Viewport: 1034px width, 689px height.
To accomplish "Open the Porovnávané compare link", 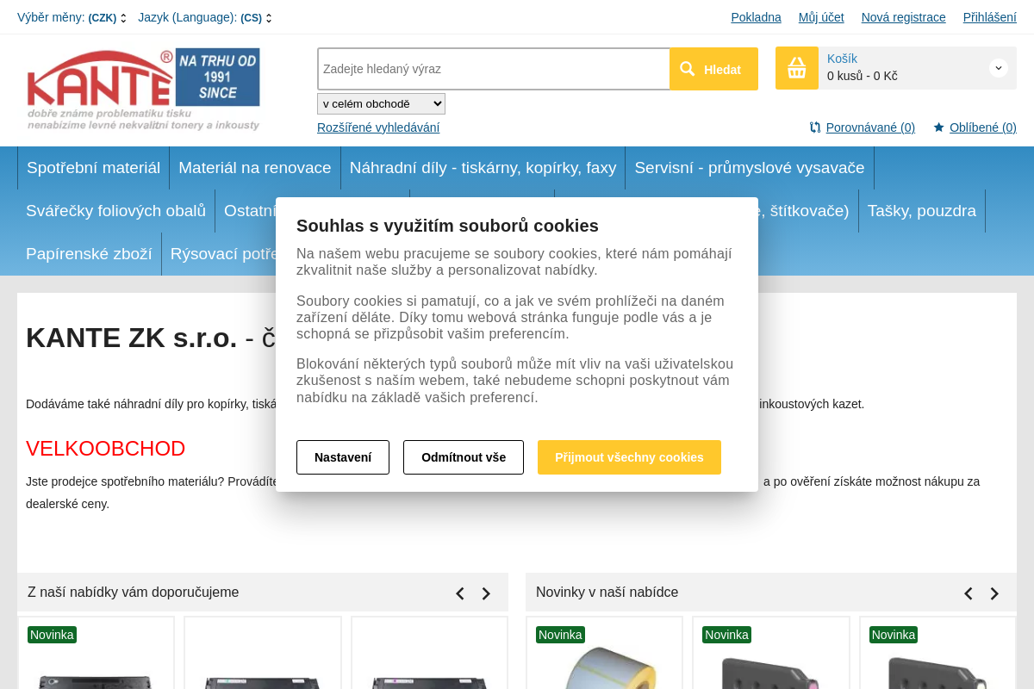I will [869, 127].
